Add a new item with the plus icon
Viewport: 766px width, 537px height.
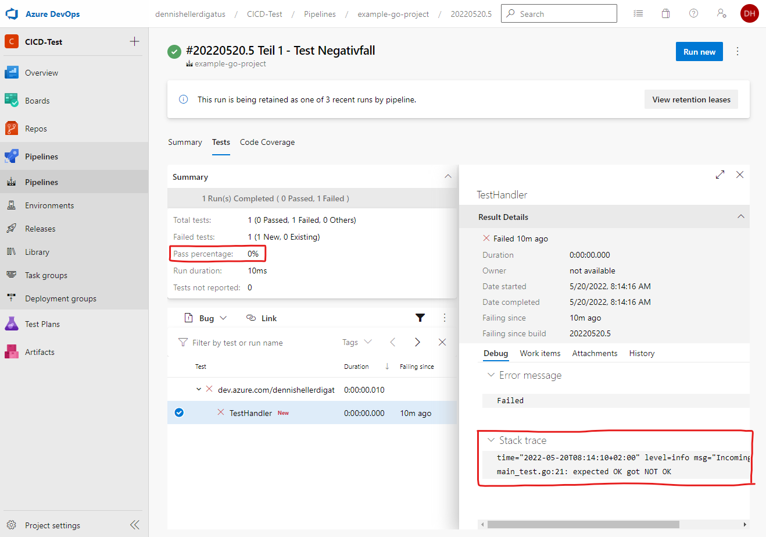134,41
